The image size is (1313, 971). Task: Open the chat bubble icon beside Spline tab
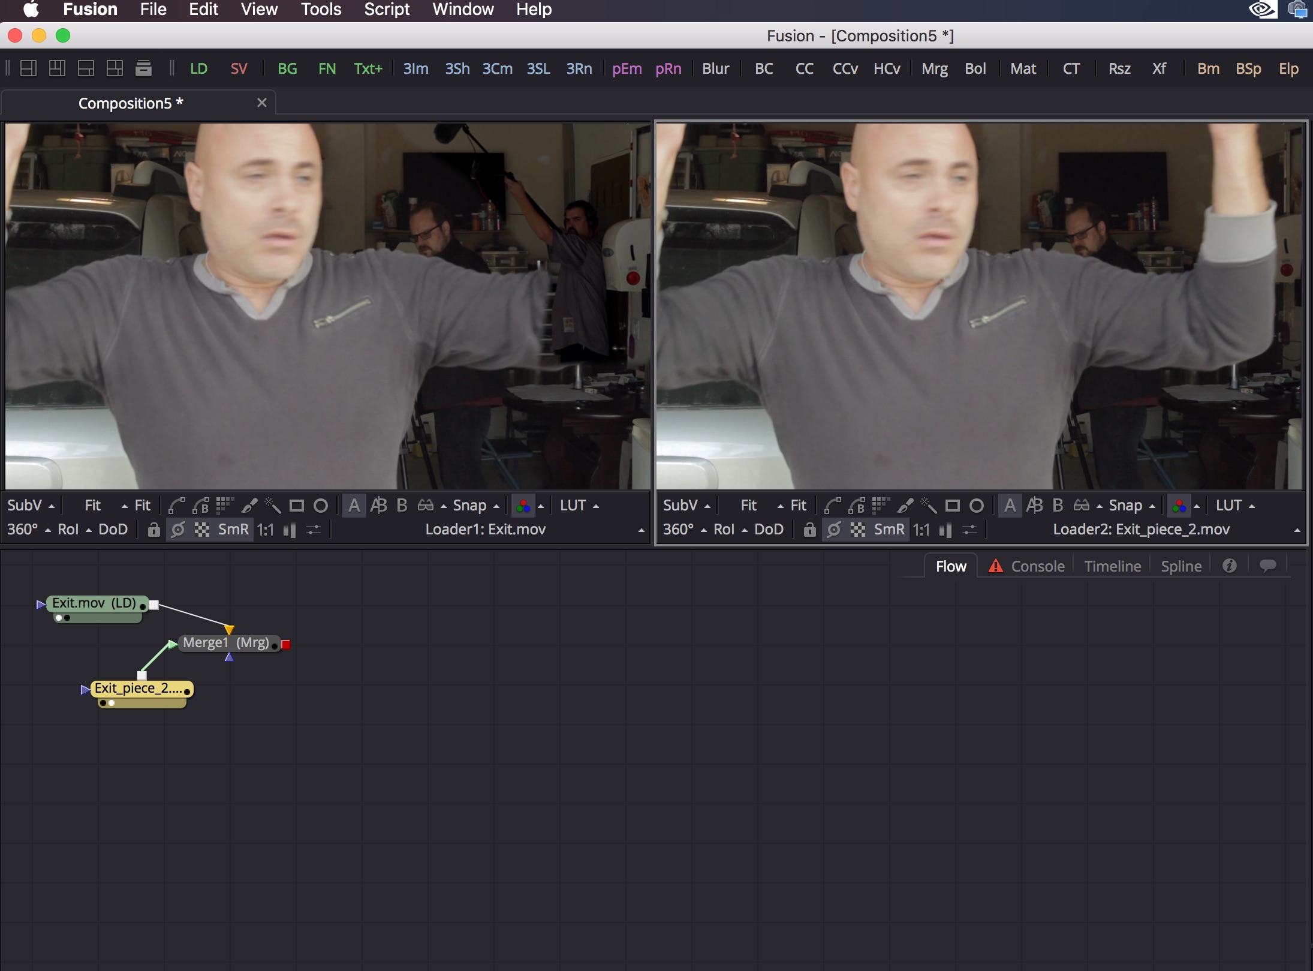click(1267, 566)
